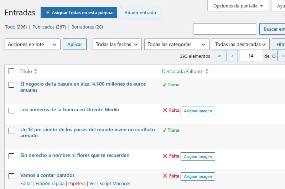Expand the Todas las fechas dropdown
This screenshot has width=285, height=189.
(117, 44)
